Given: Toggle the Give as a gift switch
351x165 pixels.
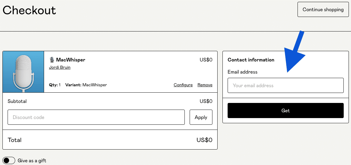Looking at the screenshot, I should [9, 160].
